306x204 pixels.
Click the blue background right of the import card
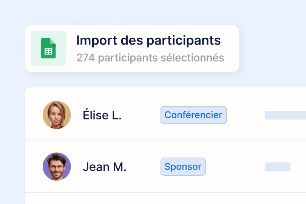tap(272, 48)
